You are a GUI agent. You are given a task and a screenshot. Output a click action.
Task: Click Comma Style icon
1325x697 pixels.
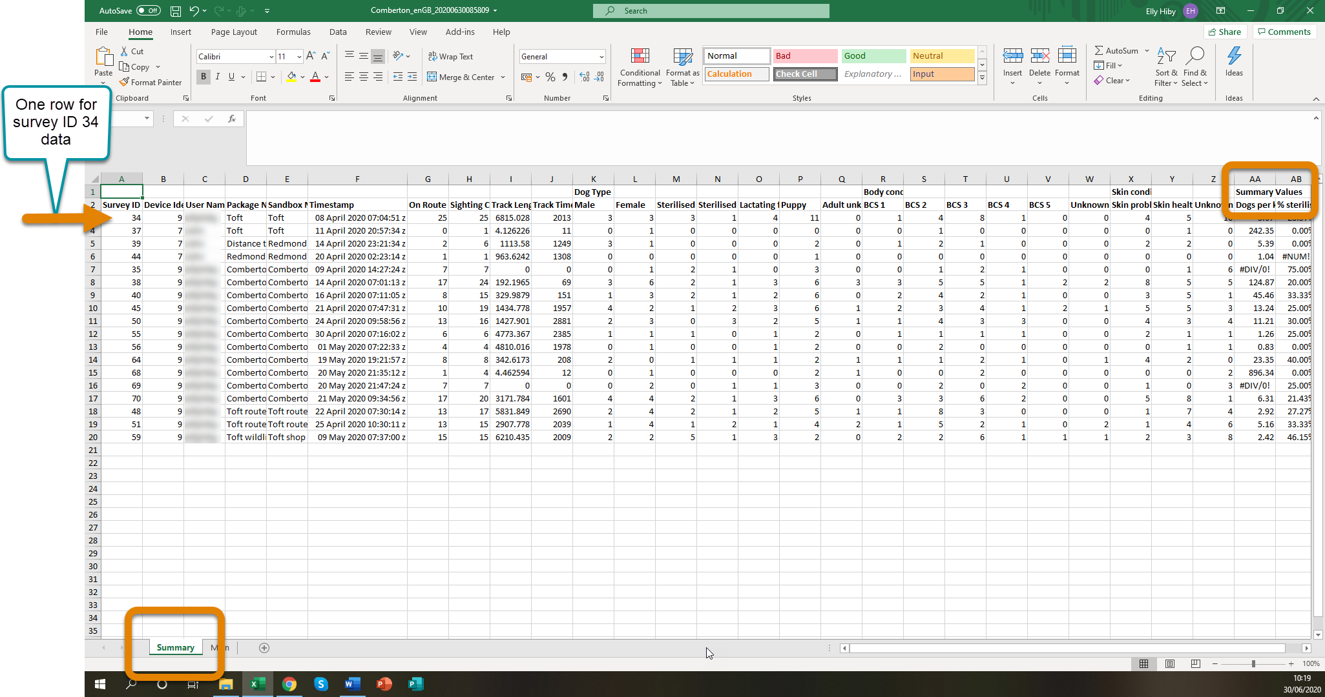pyautogui.click(x=565, y=77)
